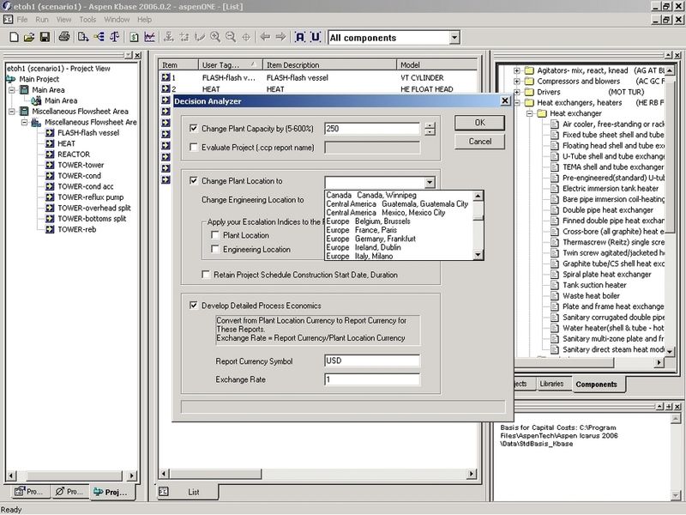Click the REACTOR item icon in project tree

[x=50, y=154]
